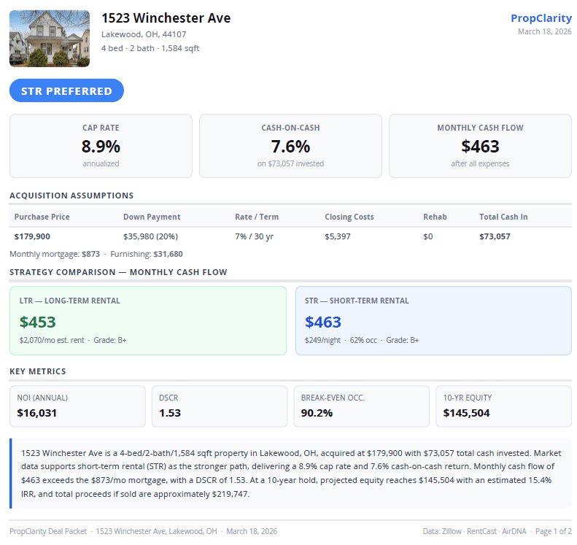Select the Cash-on-Cash 7.6% card
Screen dimensions: 577x545
290,146
